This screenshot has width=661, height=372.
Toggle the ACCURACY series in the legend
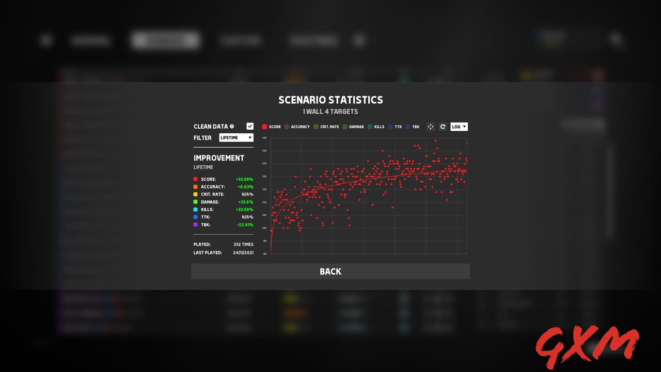pos(298,127)
